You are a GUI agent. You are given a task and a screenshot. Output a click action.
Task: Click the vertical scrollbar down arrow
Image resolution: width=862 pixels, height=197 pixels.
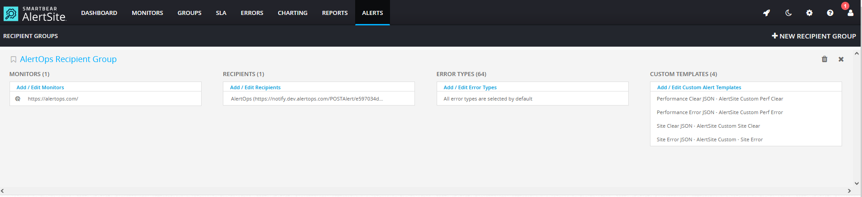(857, 183)
